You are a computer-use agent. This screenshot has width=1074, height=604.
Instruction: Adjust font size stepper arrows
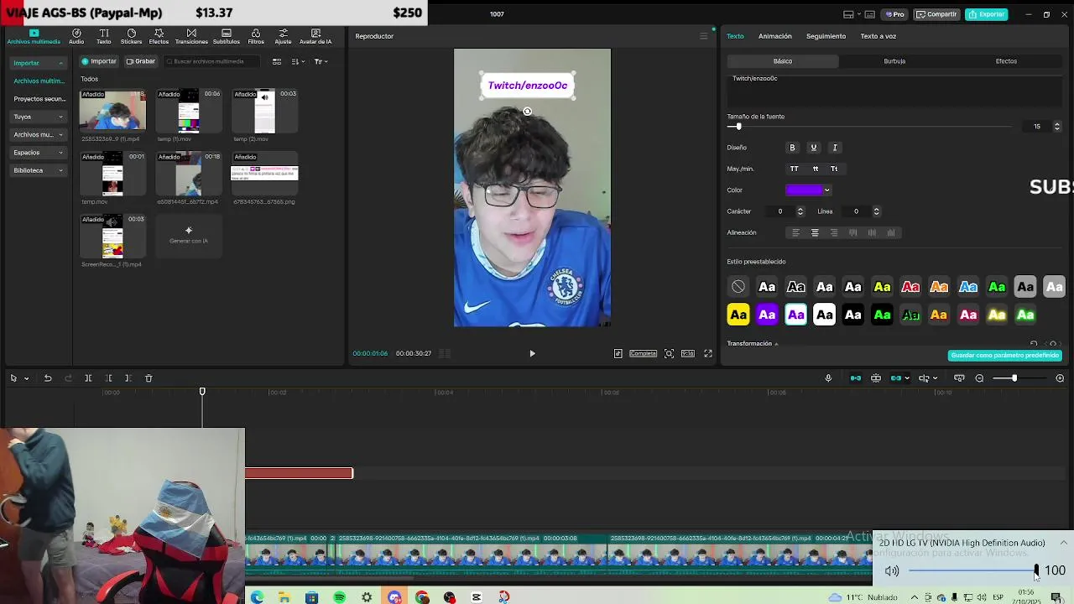(x=1056, y=127)
